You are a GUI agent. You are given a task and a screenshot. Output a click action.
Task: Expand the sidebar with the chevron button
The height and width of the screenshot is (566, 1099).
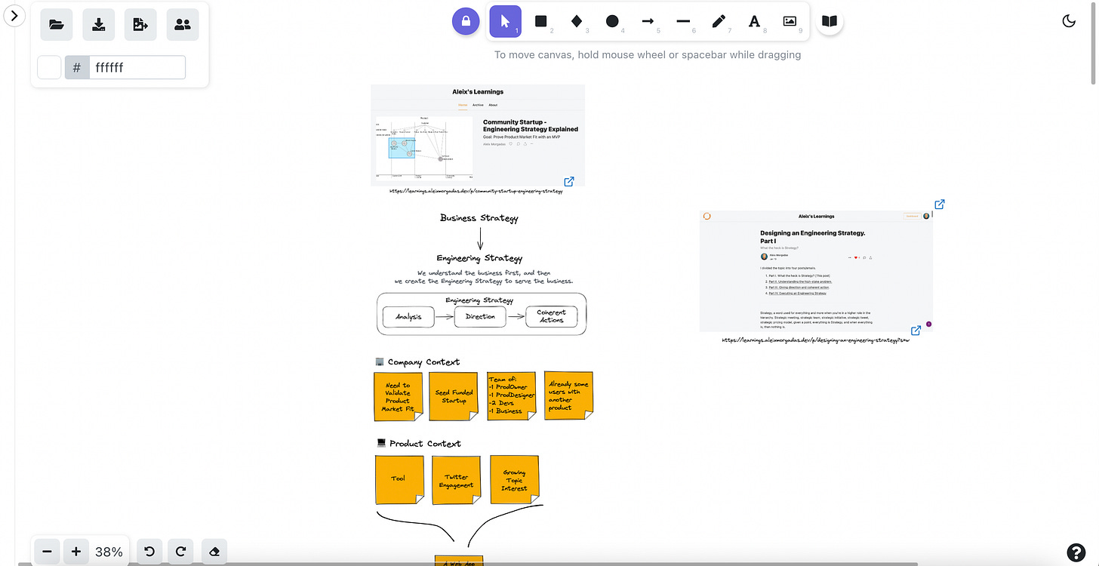coord(15,15)
